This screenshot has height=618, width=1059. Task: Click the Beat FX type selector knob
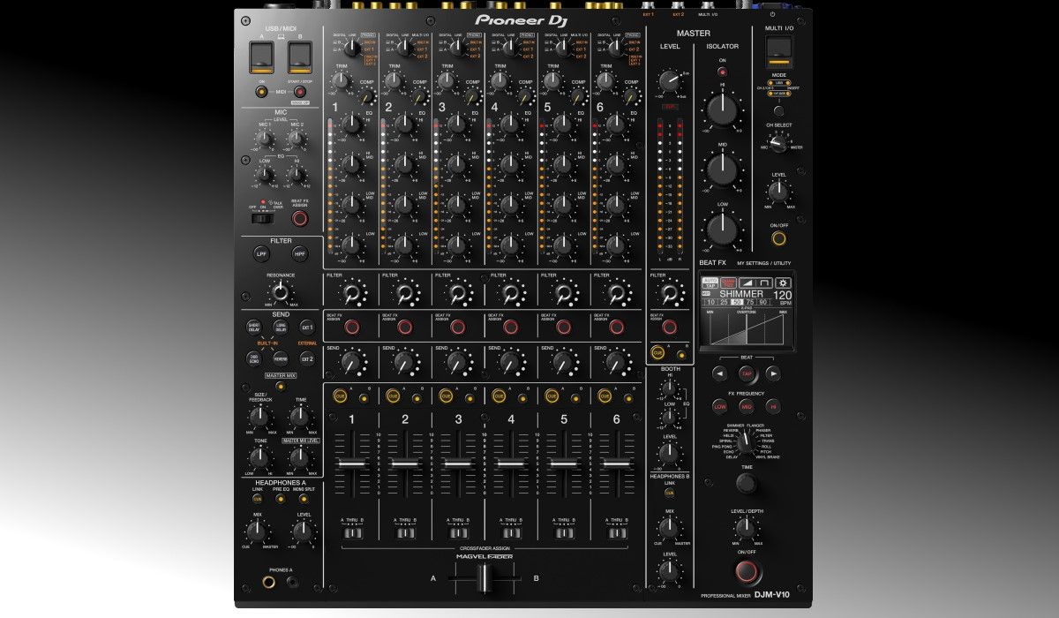click(747, 441)
